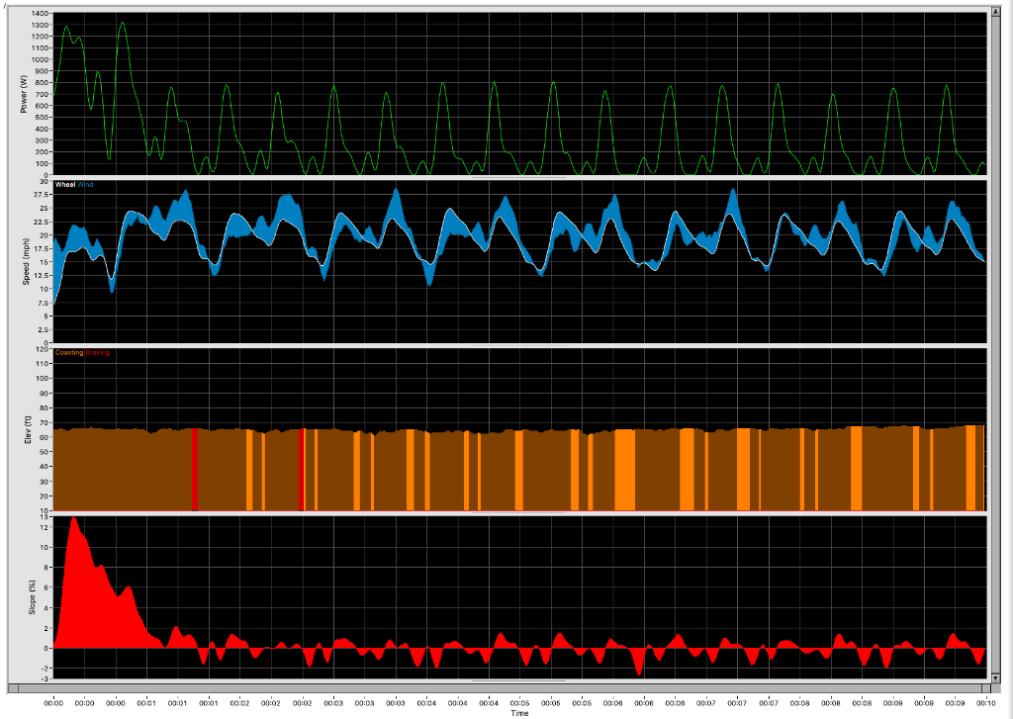
Task: Grab the splitter handle between Elevation and Slope charts
Action: (518, 513)
